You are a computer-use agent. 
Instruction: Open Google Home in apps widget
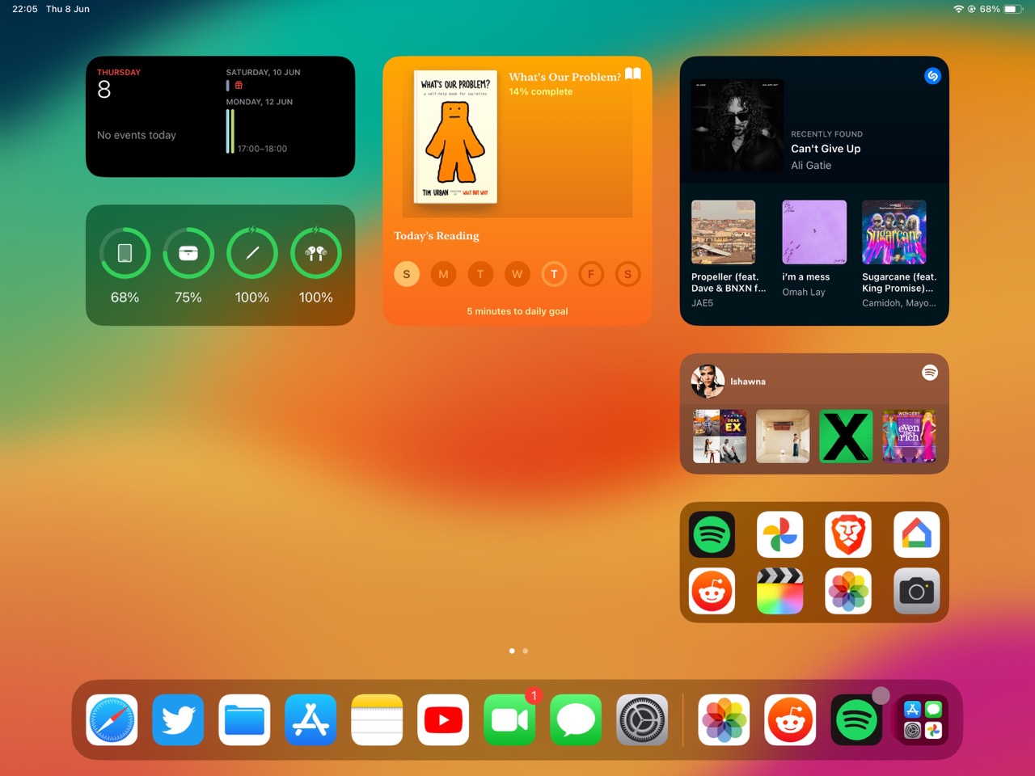[917, 534]
